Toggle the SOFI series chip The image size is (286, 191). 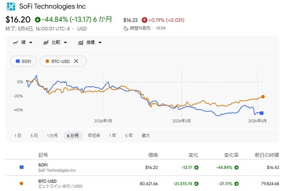pyautogui.click(x=24, y=61)
